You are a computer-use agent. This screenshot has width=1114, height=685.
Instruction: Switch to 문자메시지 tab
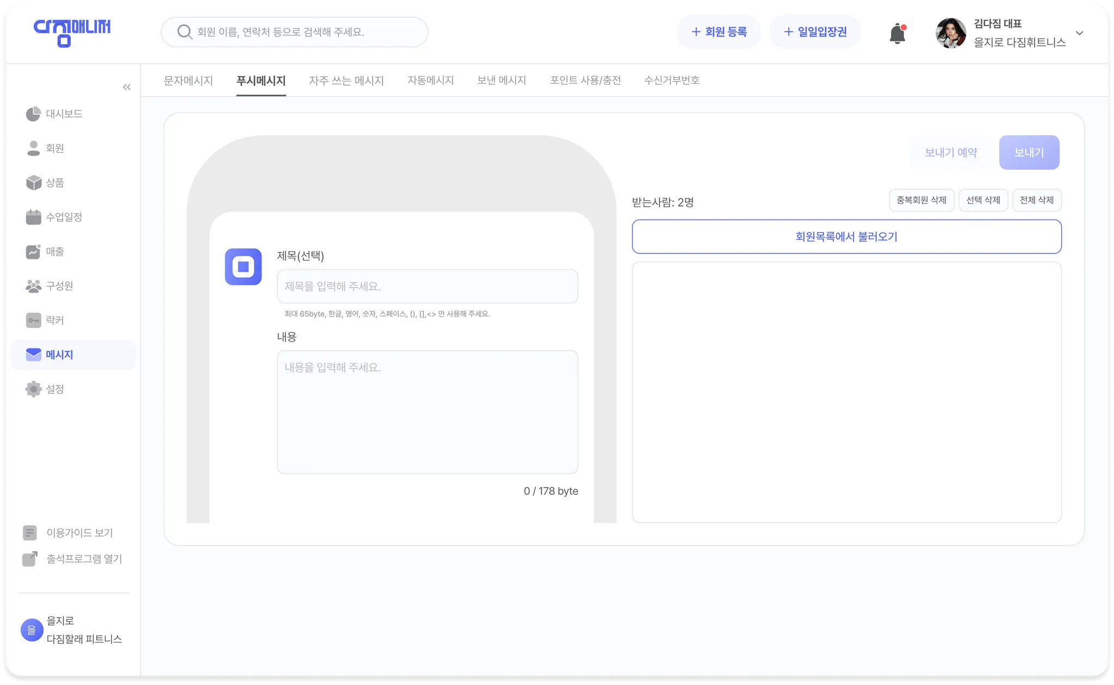tap(188, 80)
